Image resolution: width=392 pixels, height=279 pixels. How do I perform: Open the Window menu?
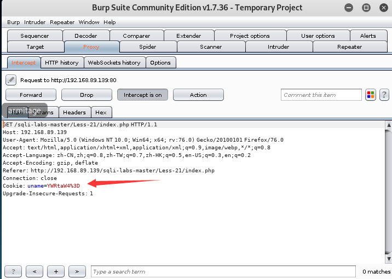coord(89,22)
